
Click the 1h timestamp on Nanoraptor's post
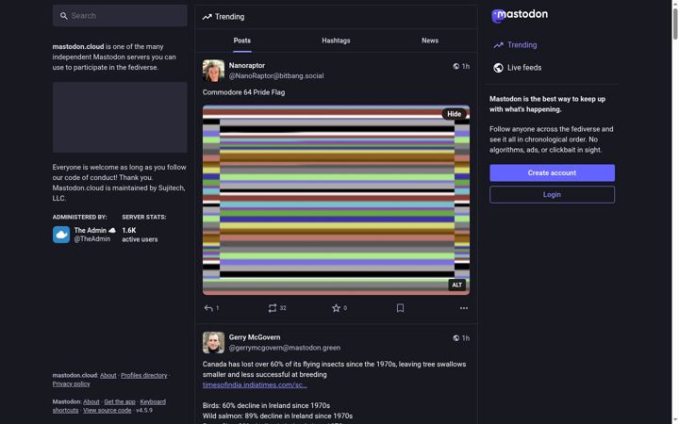click(x=466, y=66)
